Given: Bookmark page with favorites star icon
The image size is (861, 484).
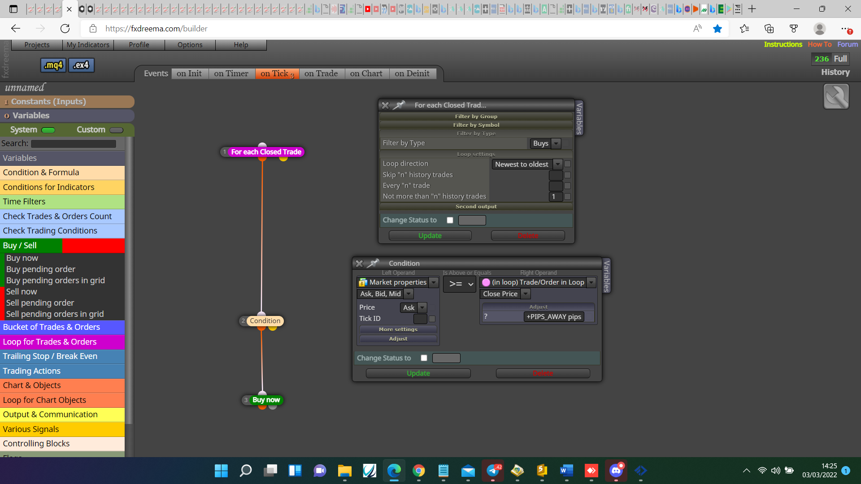Looking at the screenshot, I should coord(717,29).
